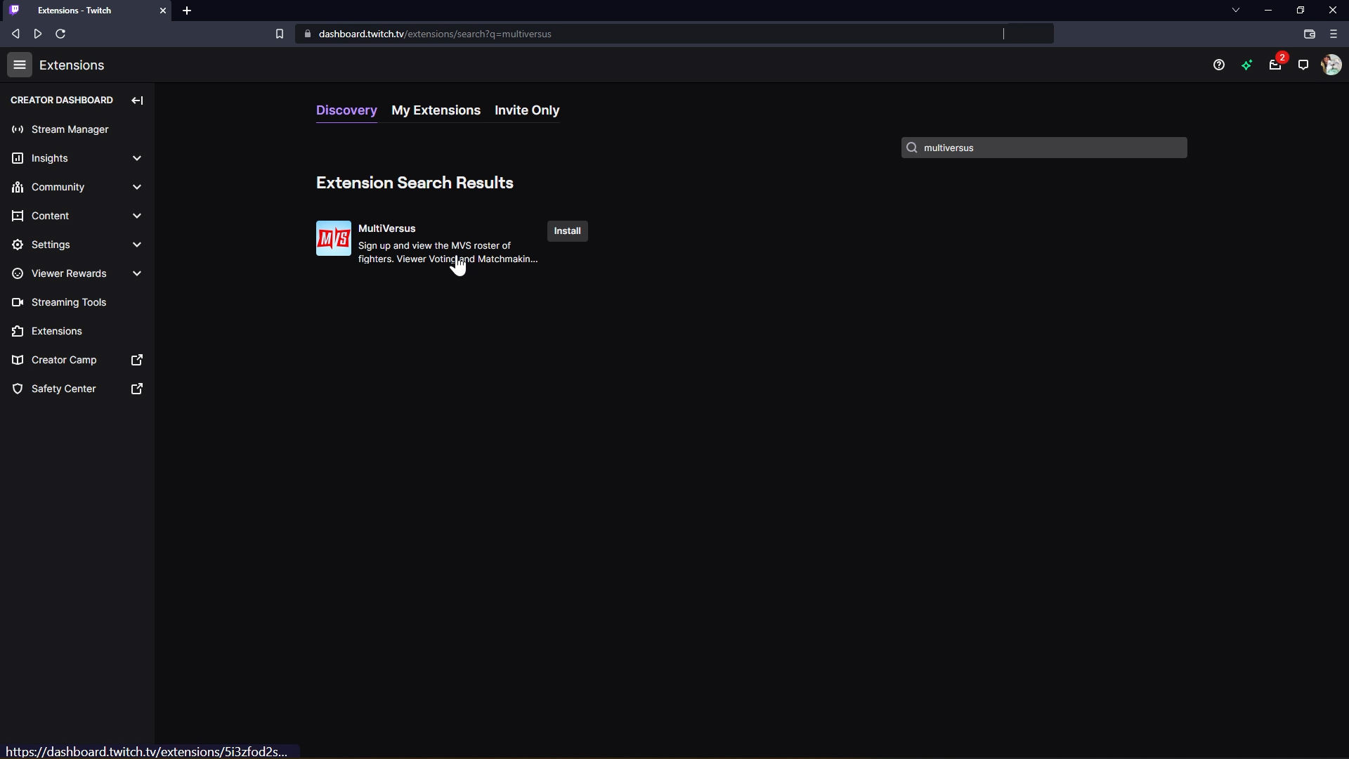Open the whispers chat bubble icon

(x=1303, y=65)
